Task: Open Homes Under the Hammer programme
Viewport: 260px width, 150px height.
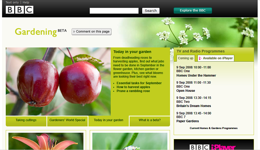Action: 196,76
